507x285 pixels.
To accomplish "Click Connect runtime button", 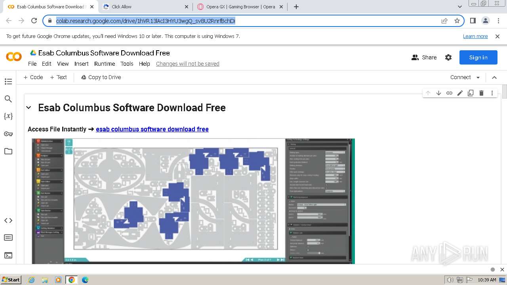I will tap(460, 77).
